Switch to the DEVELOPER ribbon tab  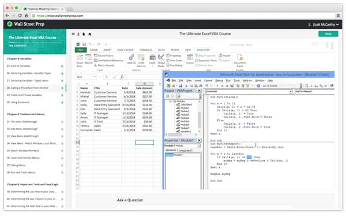pyautogui.click(x=203, y=50)
